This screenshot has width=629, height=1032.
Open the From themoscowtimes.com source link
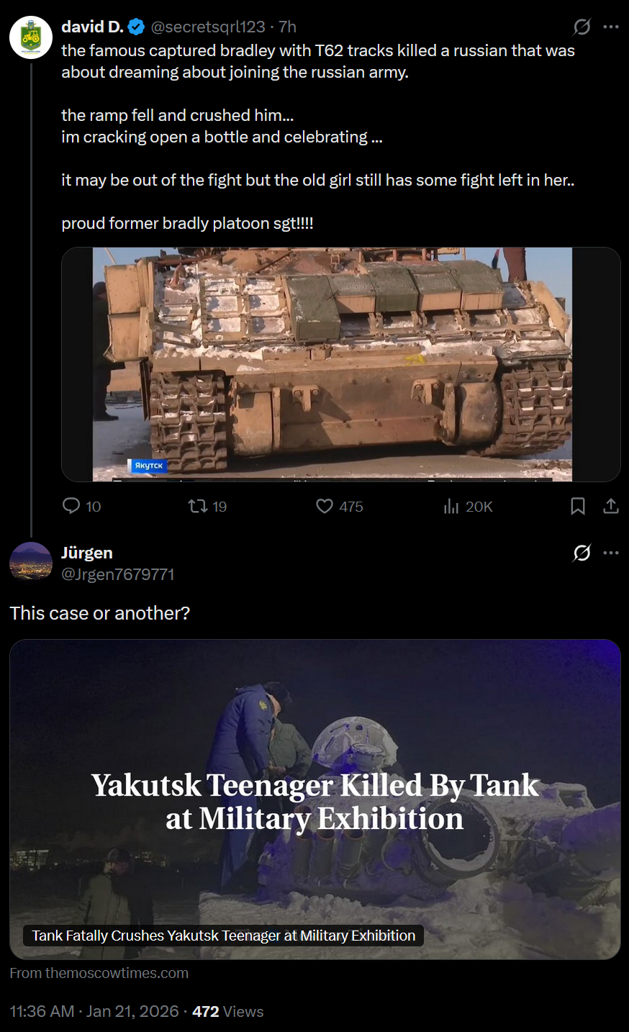point(99,973)
